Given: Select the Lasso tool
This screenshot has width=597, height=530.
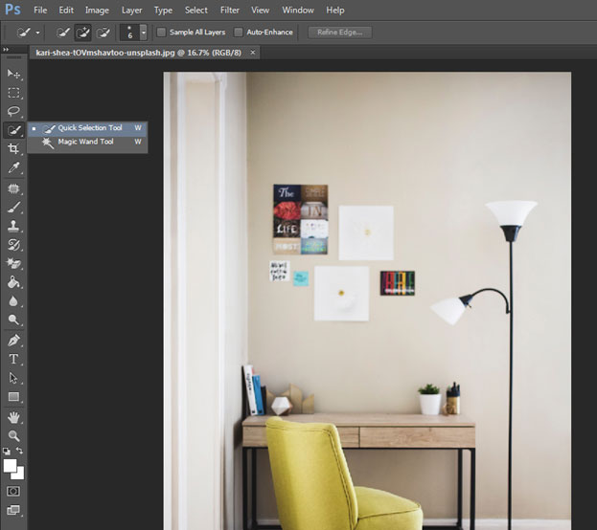Looking at the screenshot, I should 13,111.
